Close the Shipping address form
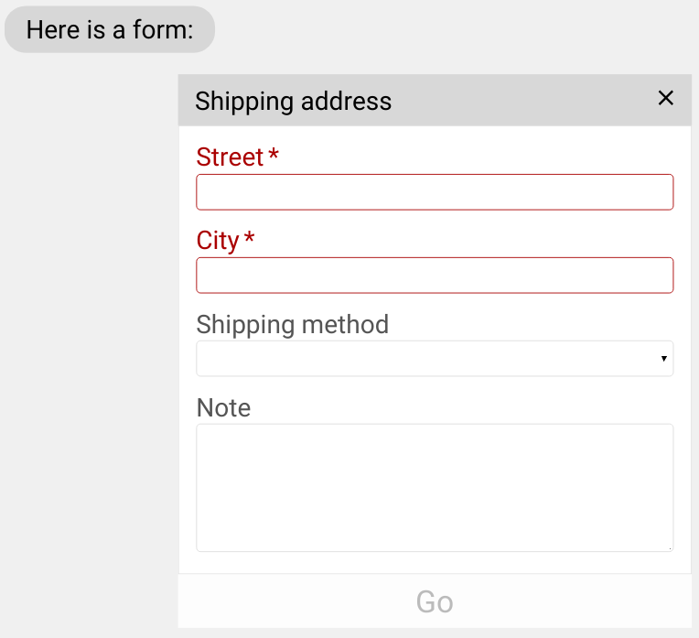Viewport: 699px width, 638px height. coord(665,99)
